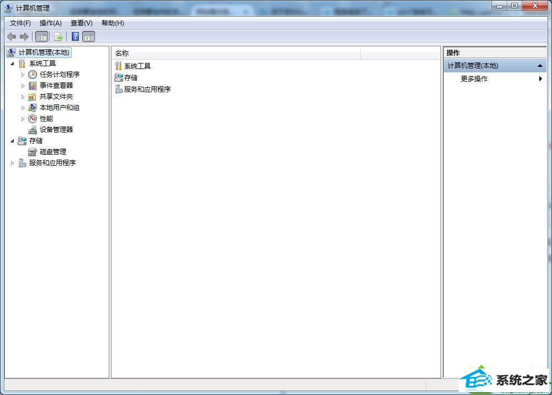Click 更多操作 in the actions pane

tap(474, 78)
